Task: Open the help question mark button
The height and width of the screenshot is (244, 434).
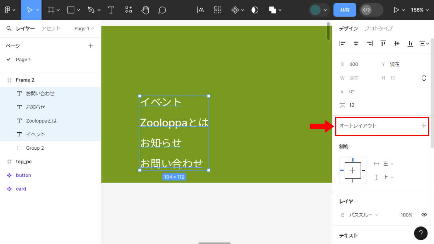Action: pos(421,233)
